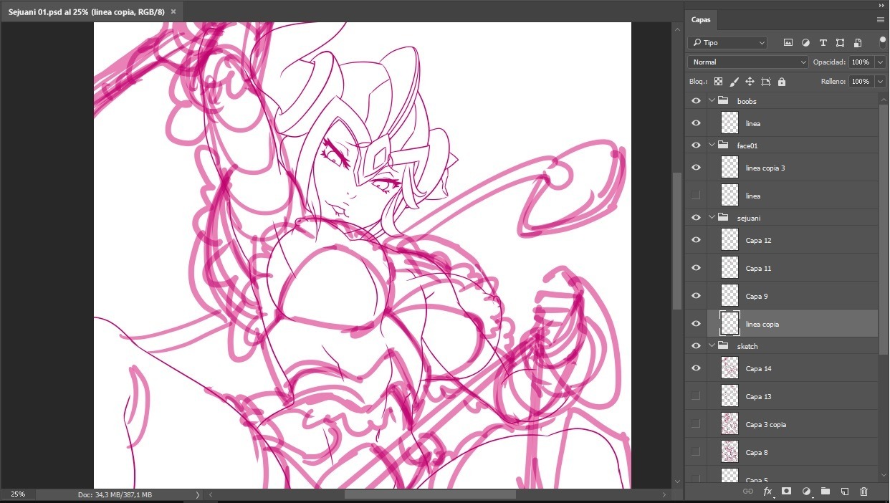Image resolution: width=890 pixels, height=503 pixels.
Task: Click the Capa 14 layer thumbnail
Action: 729,368
